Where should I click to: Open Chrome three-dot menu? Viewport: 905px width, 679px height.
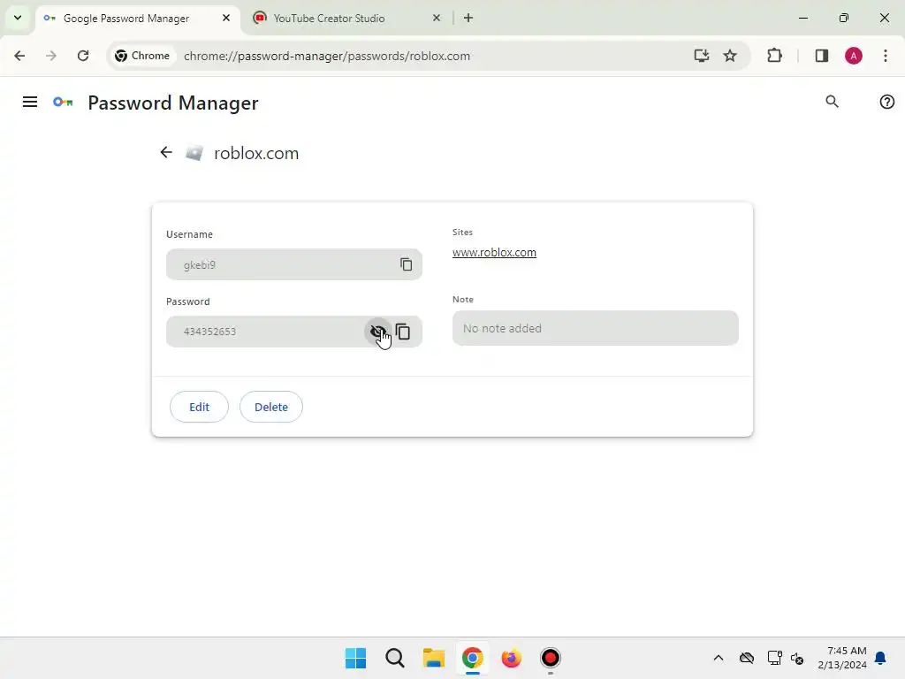point(885,56)
